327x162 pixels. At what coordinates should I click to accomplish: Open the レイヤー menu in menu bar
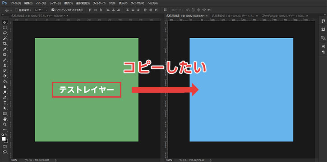point(55,4)
